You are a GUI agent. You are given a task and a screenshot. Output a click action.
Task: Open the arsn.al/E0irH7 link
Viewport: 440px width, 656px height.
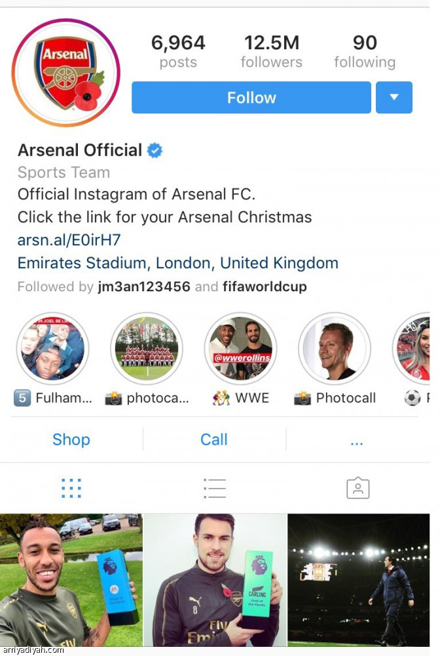(69, 240)
